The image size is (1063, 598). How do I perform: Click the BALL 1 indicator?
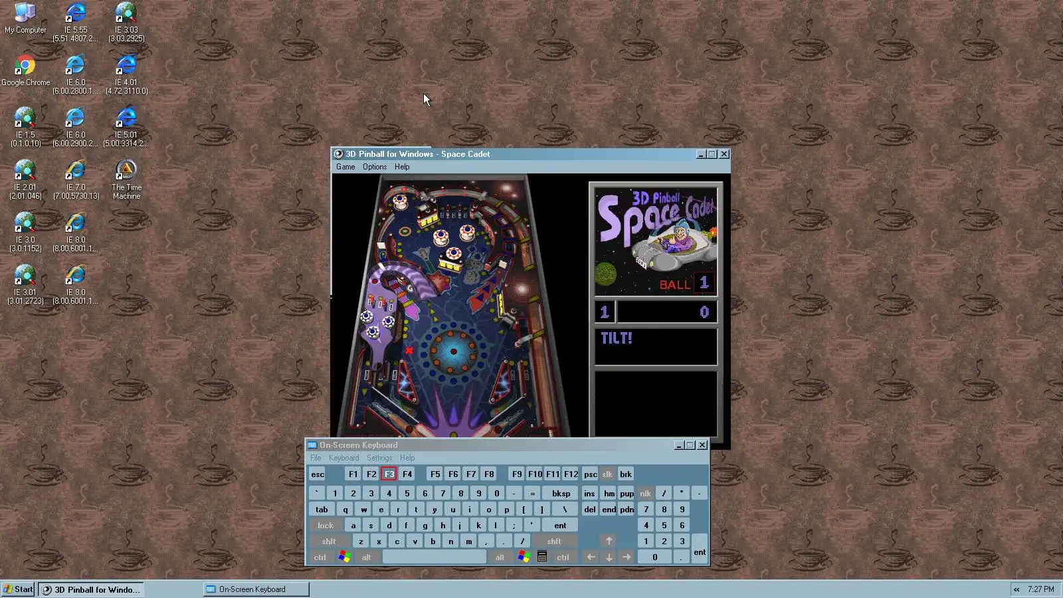tap(686, 284)
